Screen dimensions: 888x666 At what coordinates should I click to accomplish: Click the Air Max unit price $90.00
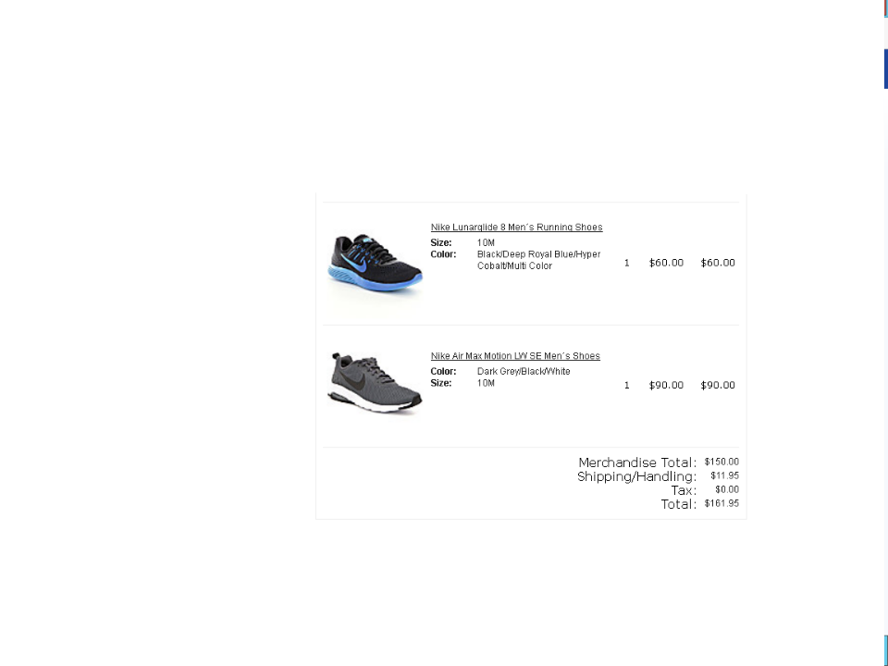(x=666, y=385)
